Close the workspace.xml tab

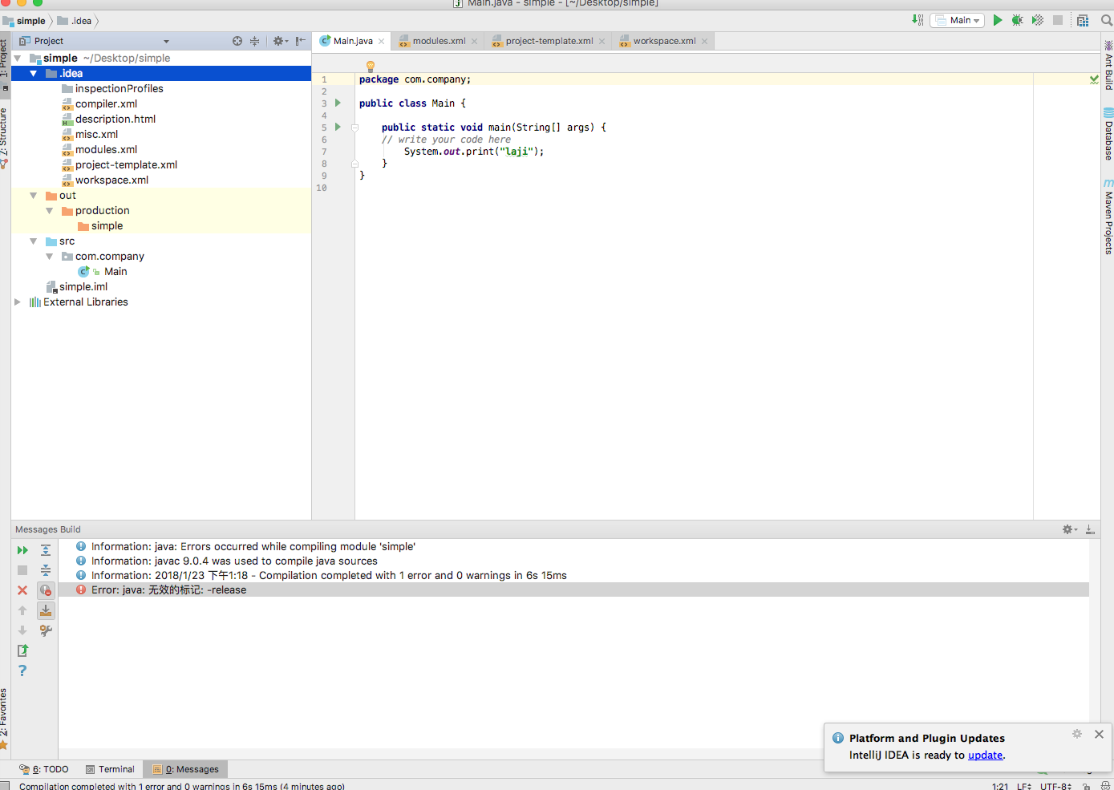click(x=705, y=42)
